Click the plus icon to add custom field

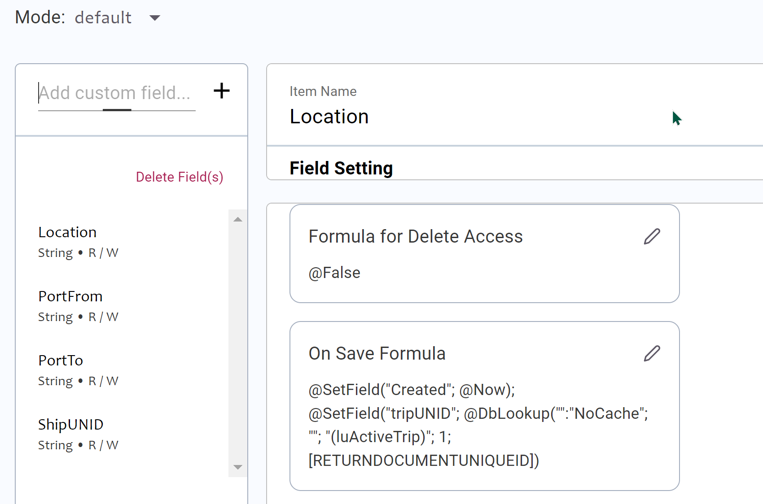pyautogui.click(x=222, y=91)
